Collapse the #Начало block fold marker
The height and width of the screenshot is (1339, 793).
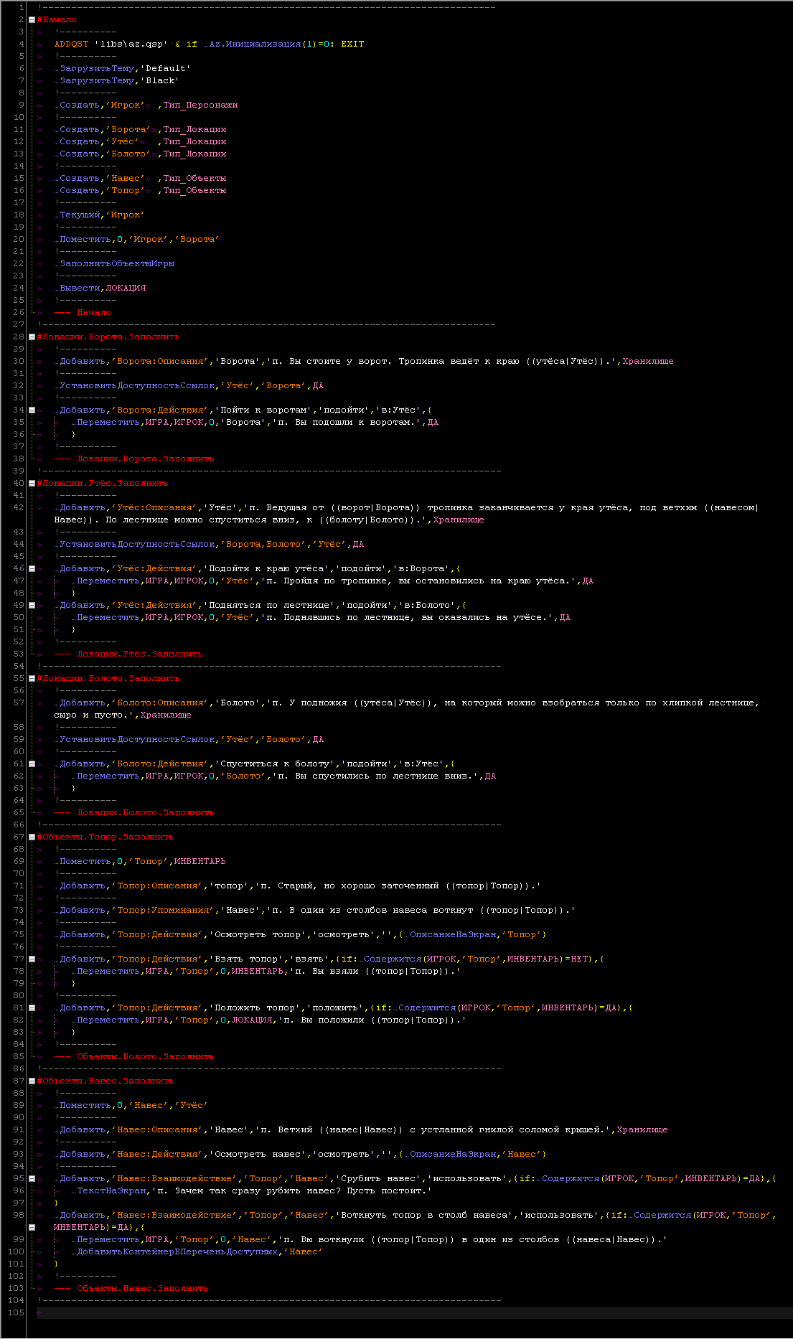(x=32, y=19)
